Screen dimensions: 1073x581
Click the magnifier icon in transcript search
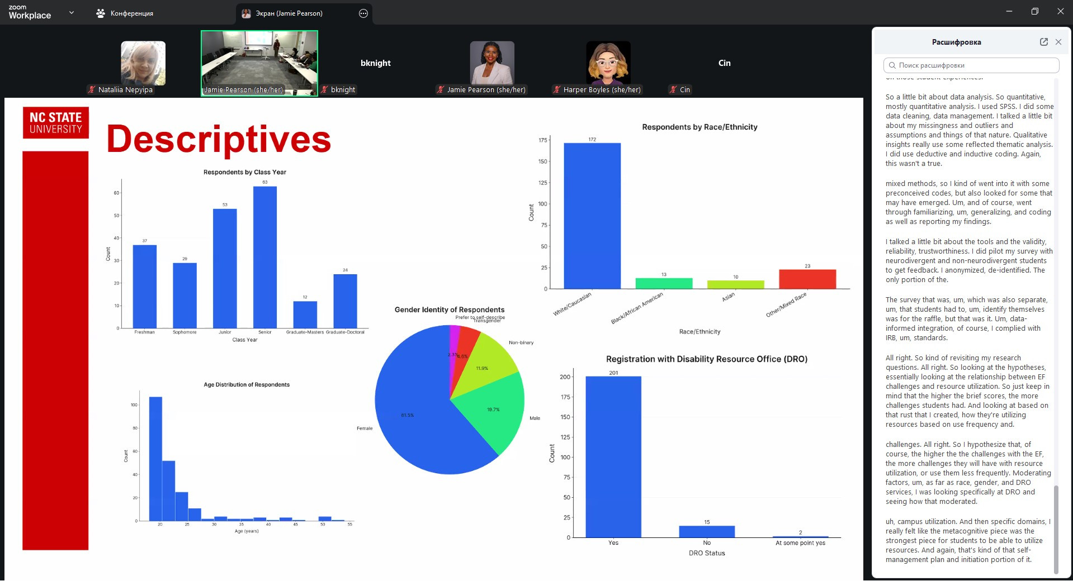tap(892, 65)
